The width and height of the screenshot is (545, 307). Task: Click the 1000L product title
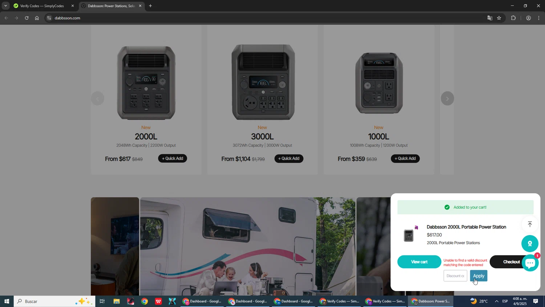click(379, 137)
